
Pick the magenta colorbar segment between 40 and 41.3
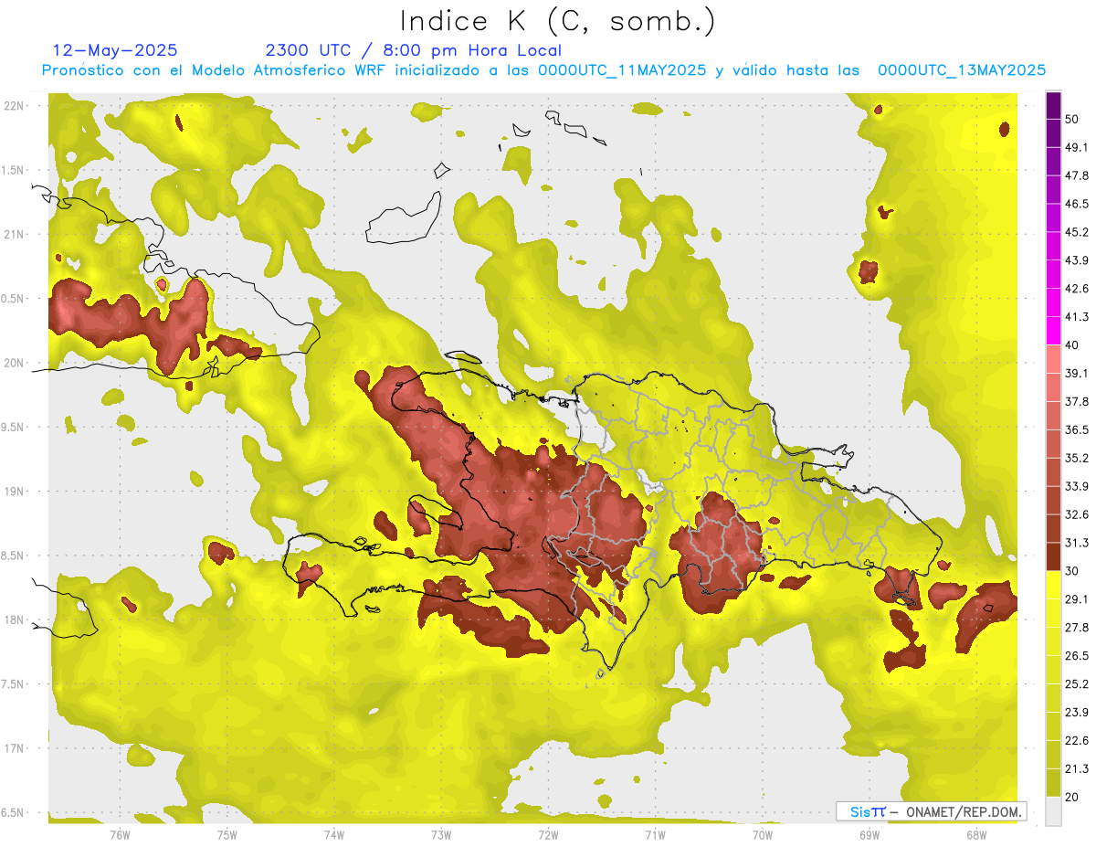[x=1054, y=331]
